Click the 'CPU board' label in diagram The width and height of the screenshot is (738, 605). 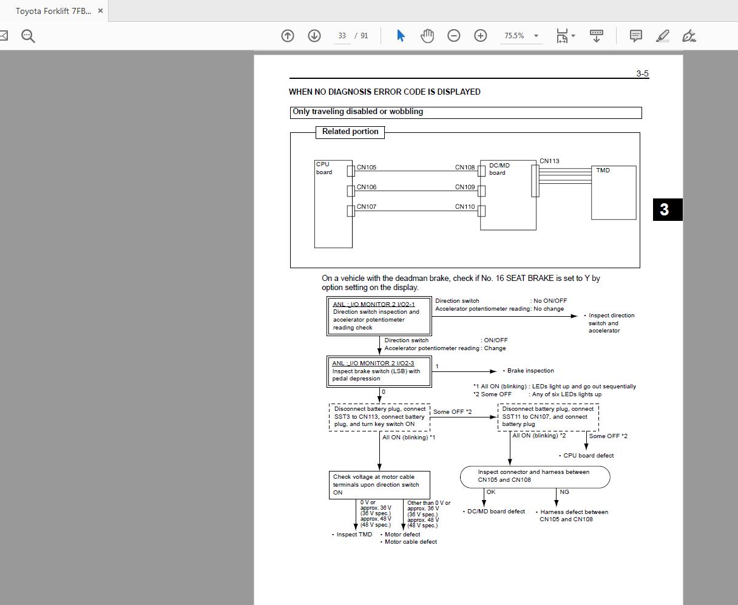point(324,168)
